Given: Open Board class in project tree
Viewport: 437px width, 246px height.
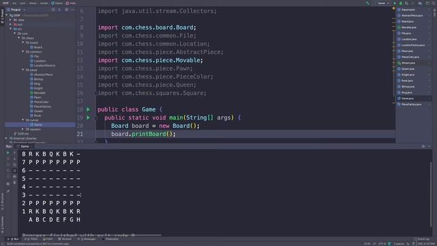Looking at the screenshot, I should click(36, 47).
